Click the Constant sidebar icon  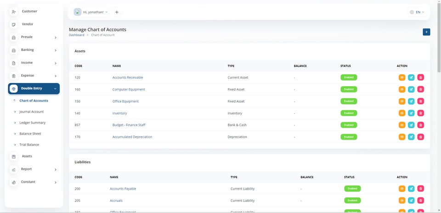tap(13, 183)
